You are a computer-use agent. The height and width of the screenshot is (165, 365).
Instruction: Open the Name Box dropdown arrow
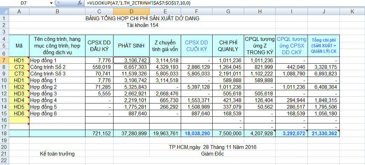(x=51, y=3)
